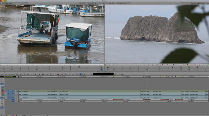The image size is (209, 116).
Task: Open the timeline fast menu hamburger icon
Action: pos(2,74)
